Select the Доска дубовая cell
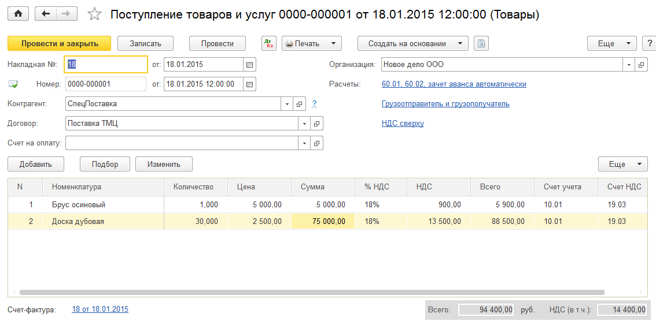Screen dimensions: 656x321 click(x=103, y=222)
